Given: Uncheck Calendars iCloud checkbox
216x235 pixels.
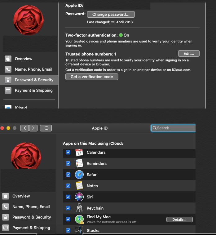Looking at the screenshot, I should click(68, 152).
